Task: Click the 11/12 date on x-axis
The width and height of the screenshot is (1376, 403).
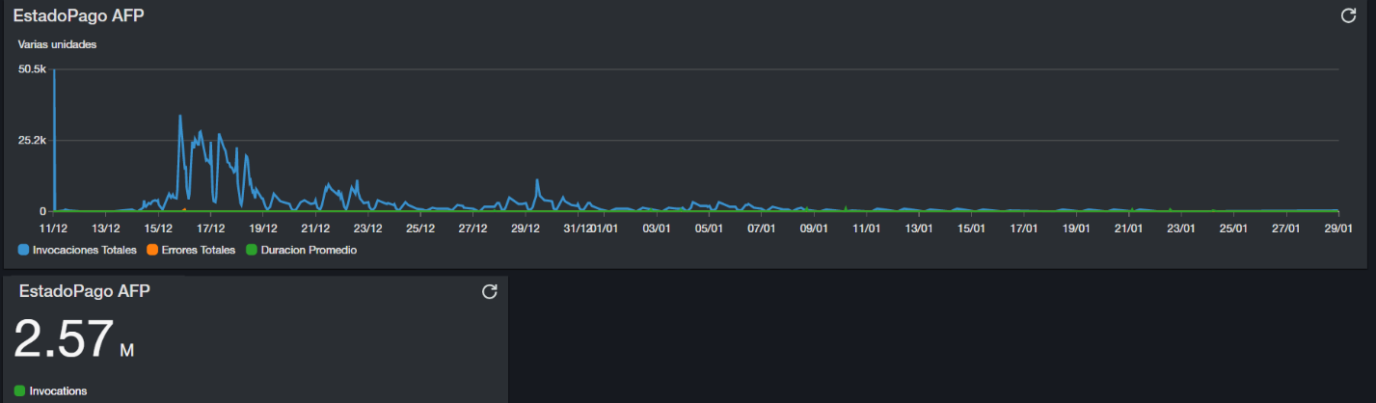Action: (53, 228)
